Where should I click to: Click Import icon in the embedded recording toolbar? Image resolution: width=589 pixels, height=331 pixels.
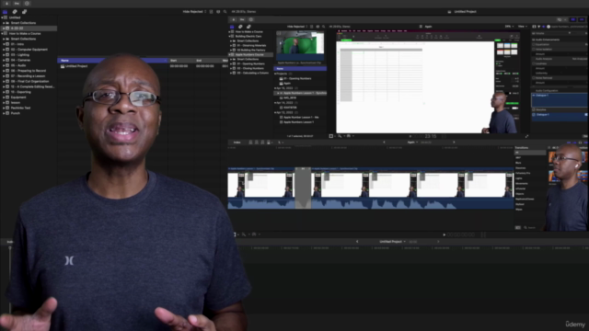(x=233, y=19)
